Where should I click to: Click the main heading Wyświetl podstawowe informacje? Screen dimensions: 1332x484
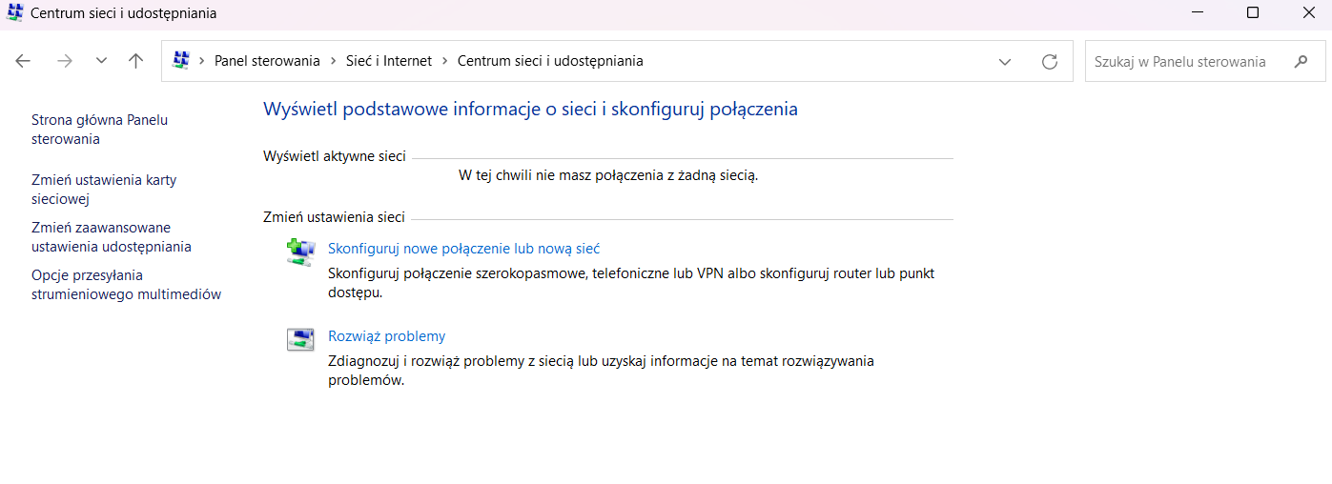(x=530, y=110)
